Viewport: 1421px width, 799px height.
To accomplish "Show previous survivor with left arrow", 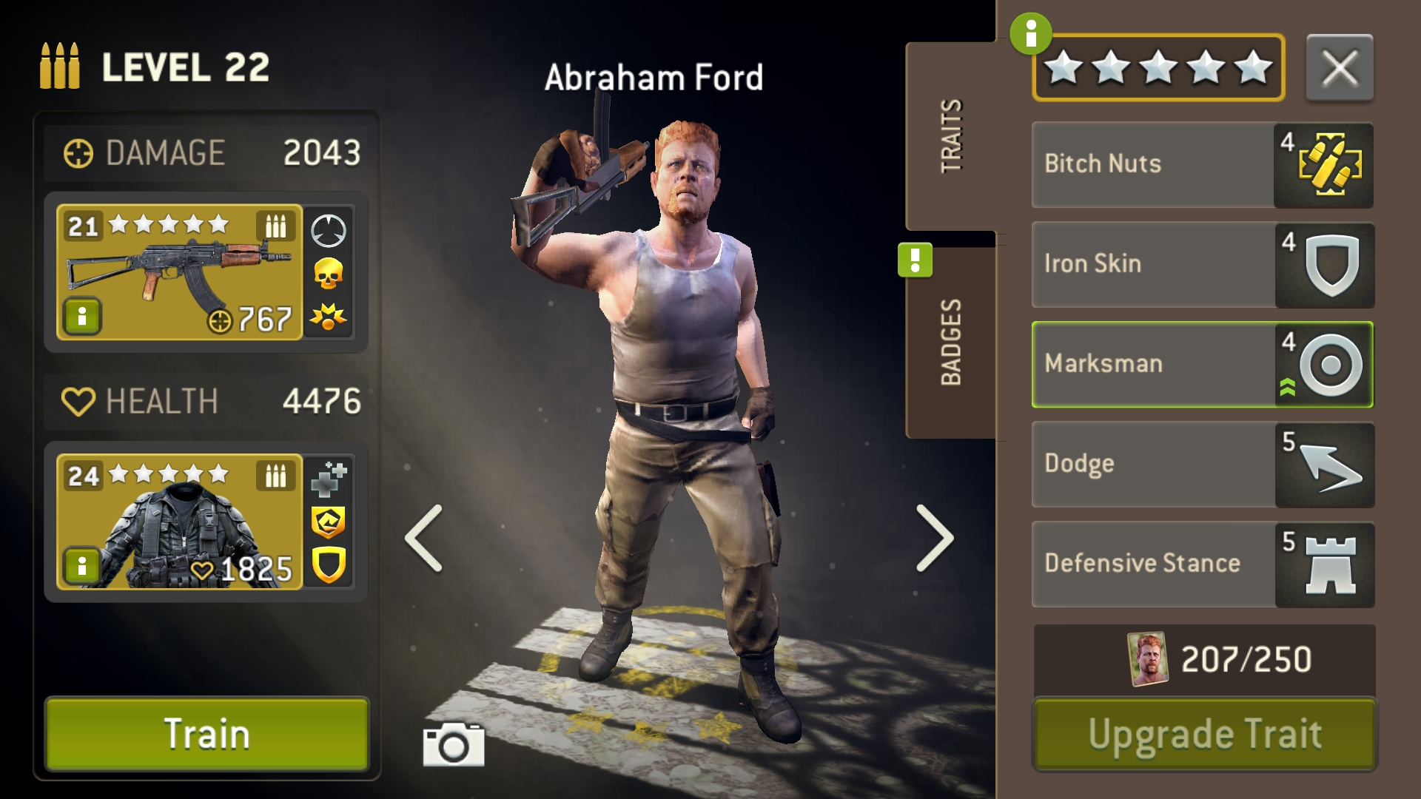I will coord(423,538).
